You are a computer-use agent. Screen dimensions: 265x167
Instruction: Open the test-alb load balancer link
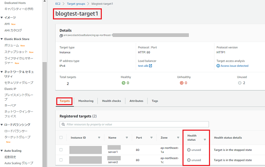[143, 66]
